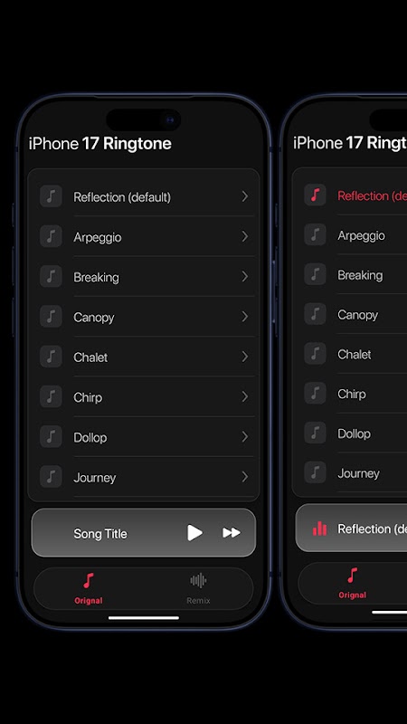Switch to the Remix tab

(198, 588)
